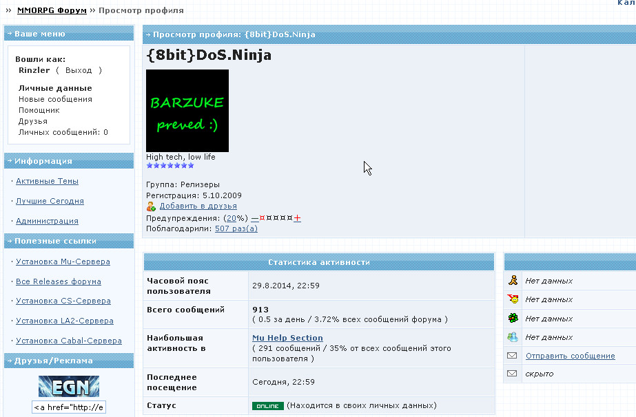The width and height of the screenshot is (636, 417).
Task: Open Друзья menu entry
Action: coord(33,121)
